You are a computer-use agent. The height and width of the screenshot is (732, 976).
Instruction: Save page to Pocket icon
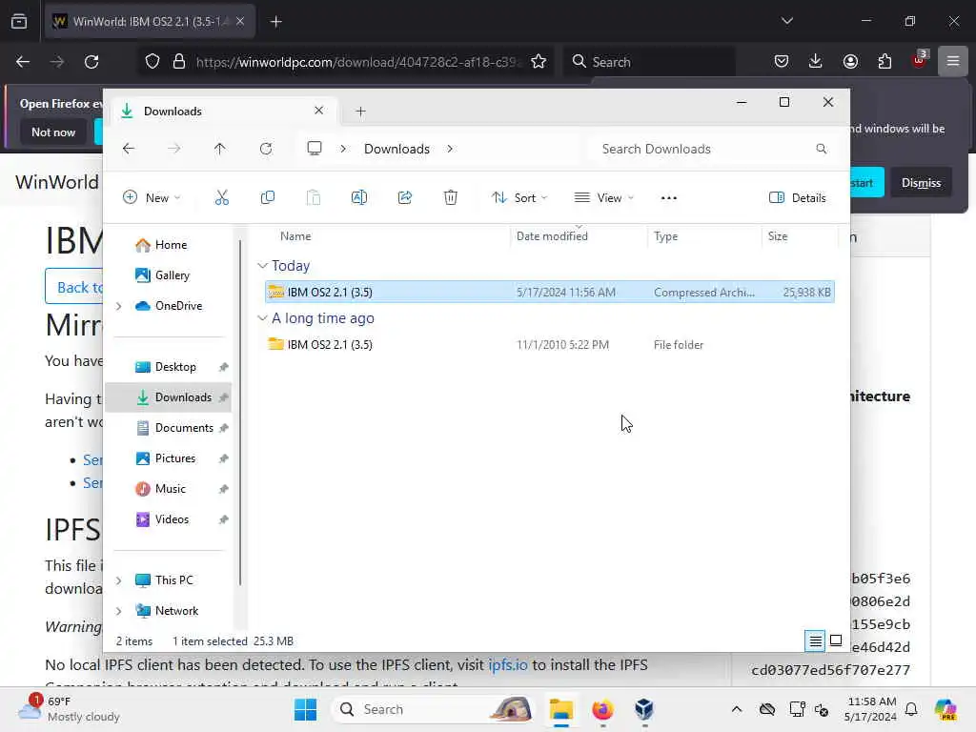click(782, 61)
